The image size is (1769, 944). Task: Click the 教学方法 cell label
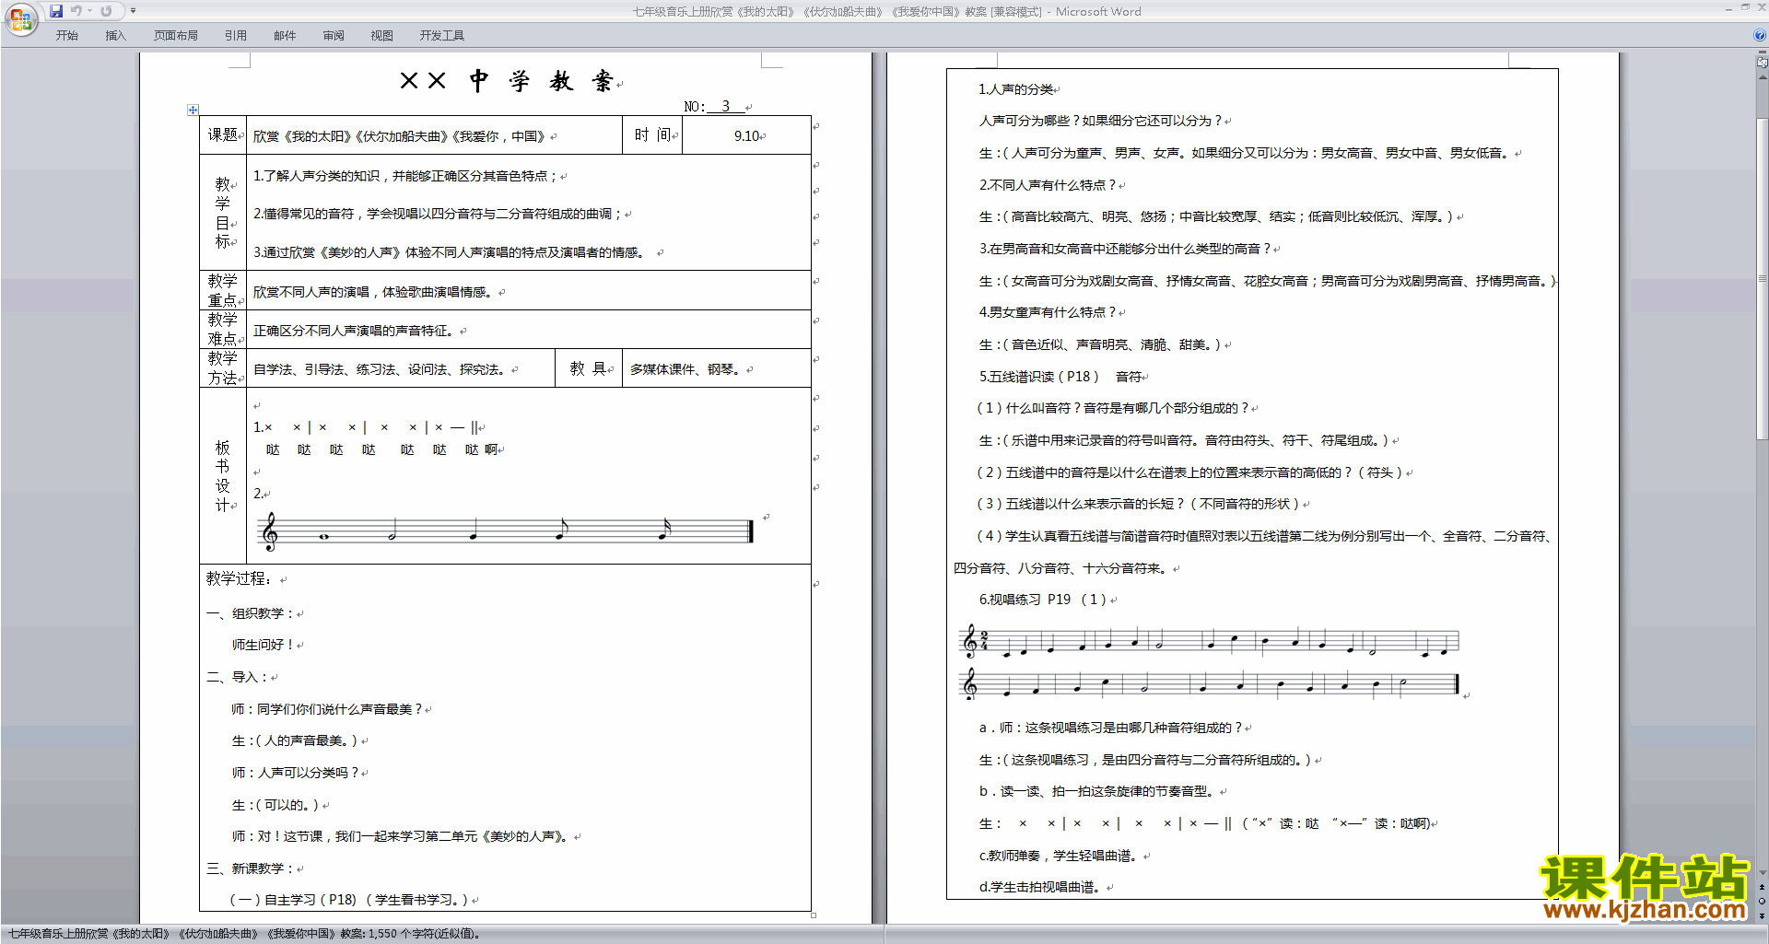click(x=223, y=368)
